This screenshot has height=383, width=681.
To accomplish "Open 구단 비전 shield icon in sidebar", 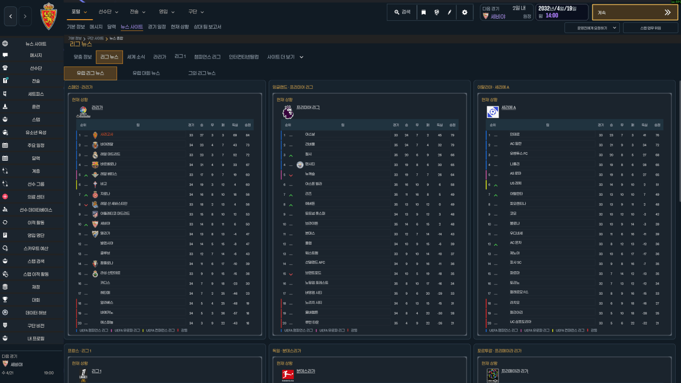I will (x=5, y=326).
